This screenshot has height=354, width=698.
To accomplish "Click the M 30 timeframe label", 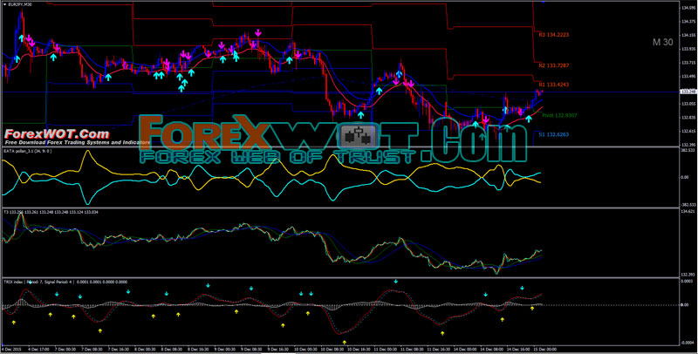I will 662,42.
